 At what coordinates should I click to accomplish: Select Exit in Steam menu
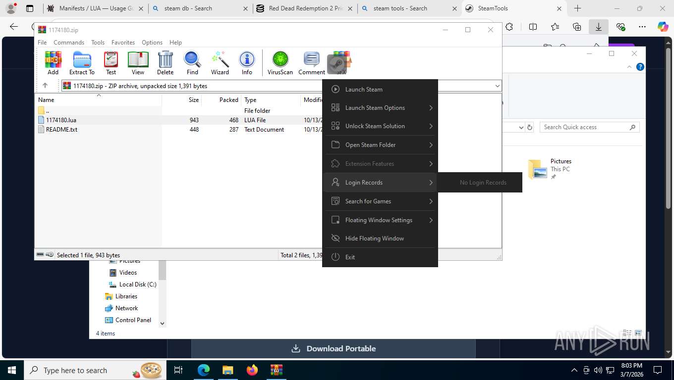pyautogui.click(x=380, y=257)
